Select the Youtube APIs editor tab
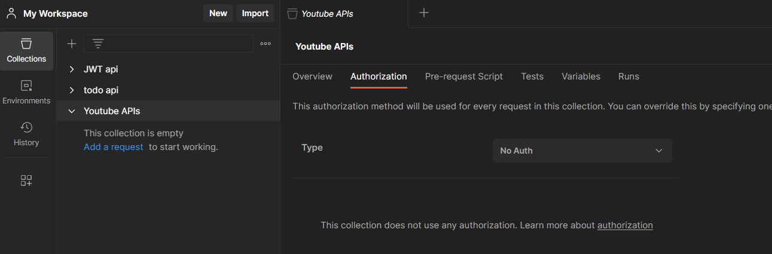772x254 pixels. coord(344,13)
